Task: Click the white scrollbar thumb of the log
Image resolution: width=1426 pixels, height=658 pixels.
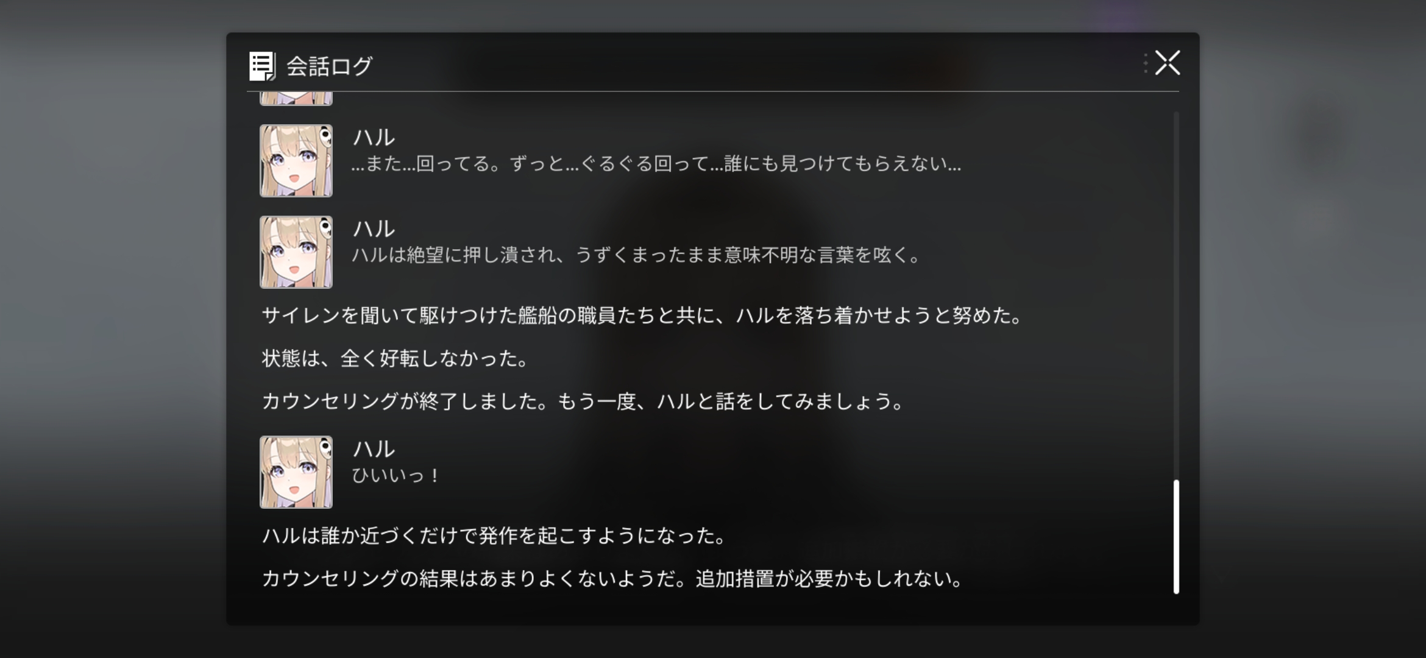Action: [x=1176, y=537]
